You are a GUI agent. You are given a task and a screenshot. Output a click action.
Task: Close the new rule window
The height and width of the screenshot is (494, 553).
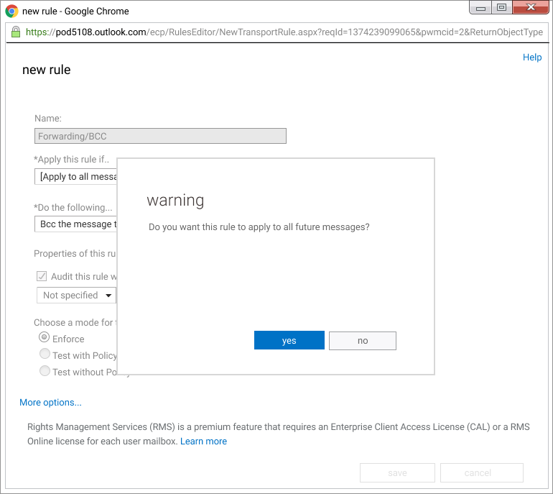pyautogui.click(x=531, y=8)
